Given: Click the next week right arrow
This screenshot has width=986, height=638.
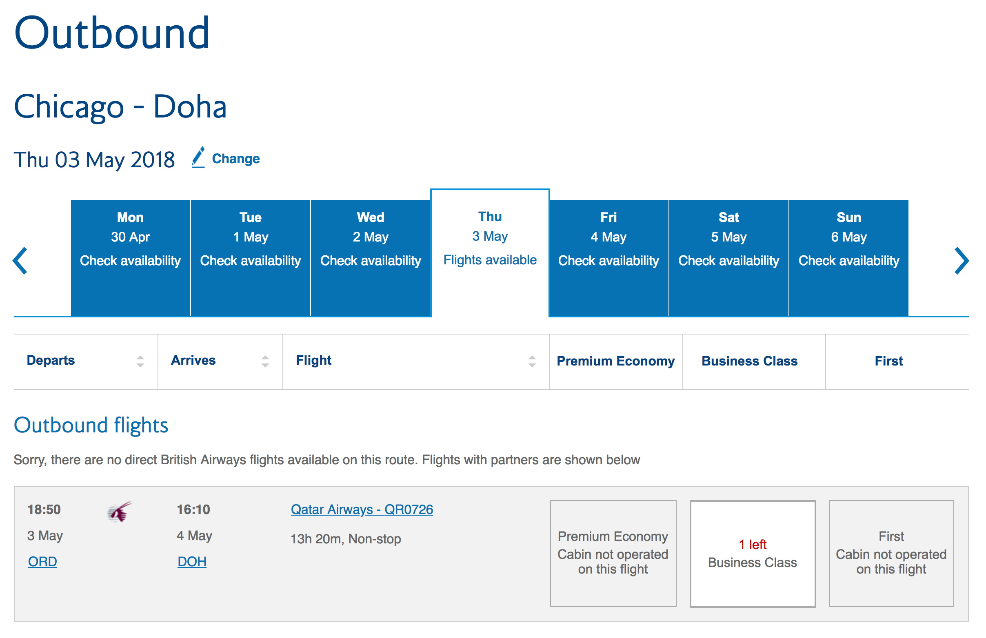Looking at the screenshot, I should point(961,261).
